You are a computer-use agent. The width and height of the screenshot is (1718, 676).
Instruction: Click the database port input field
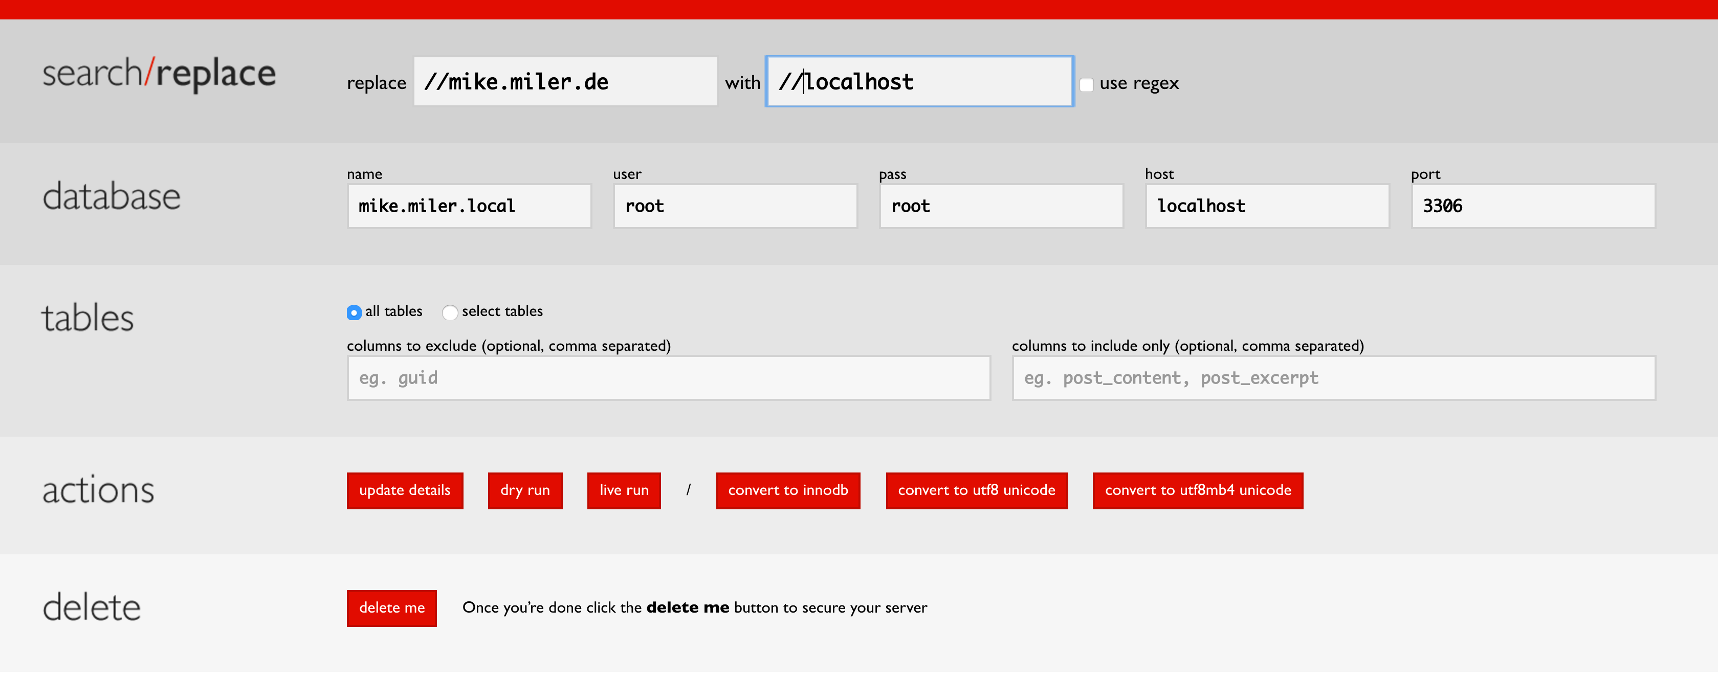tap(1533, 206)
